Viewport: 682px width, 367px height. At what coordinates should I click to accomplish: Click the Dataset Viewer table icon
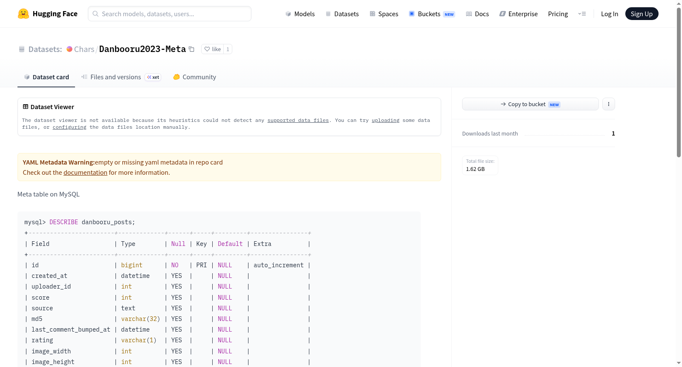(x=26, y=107)
